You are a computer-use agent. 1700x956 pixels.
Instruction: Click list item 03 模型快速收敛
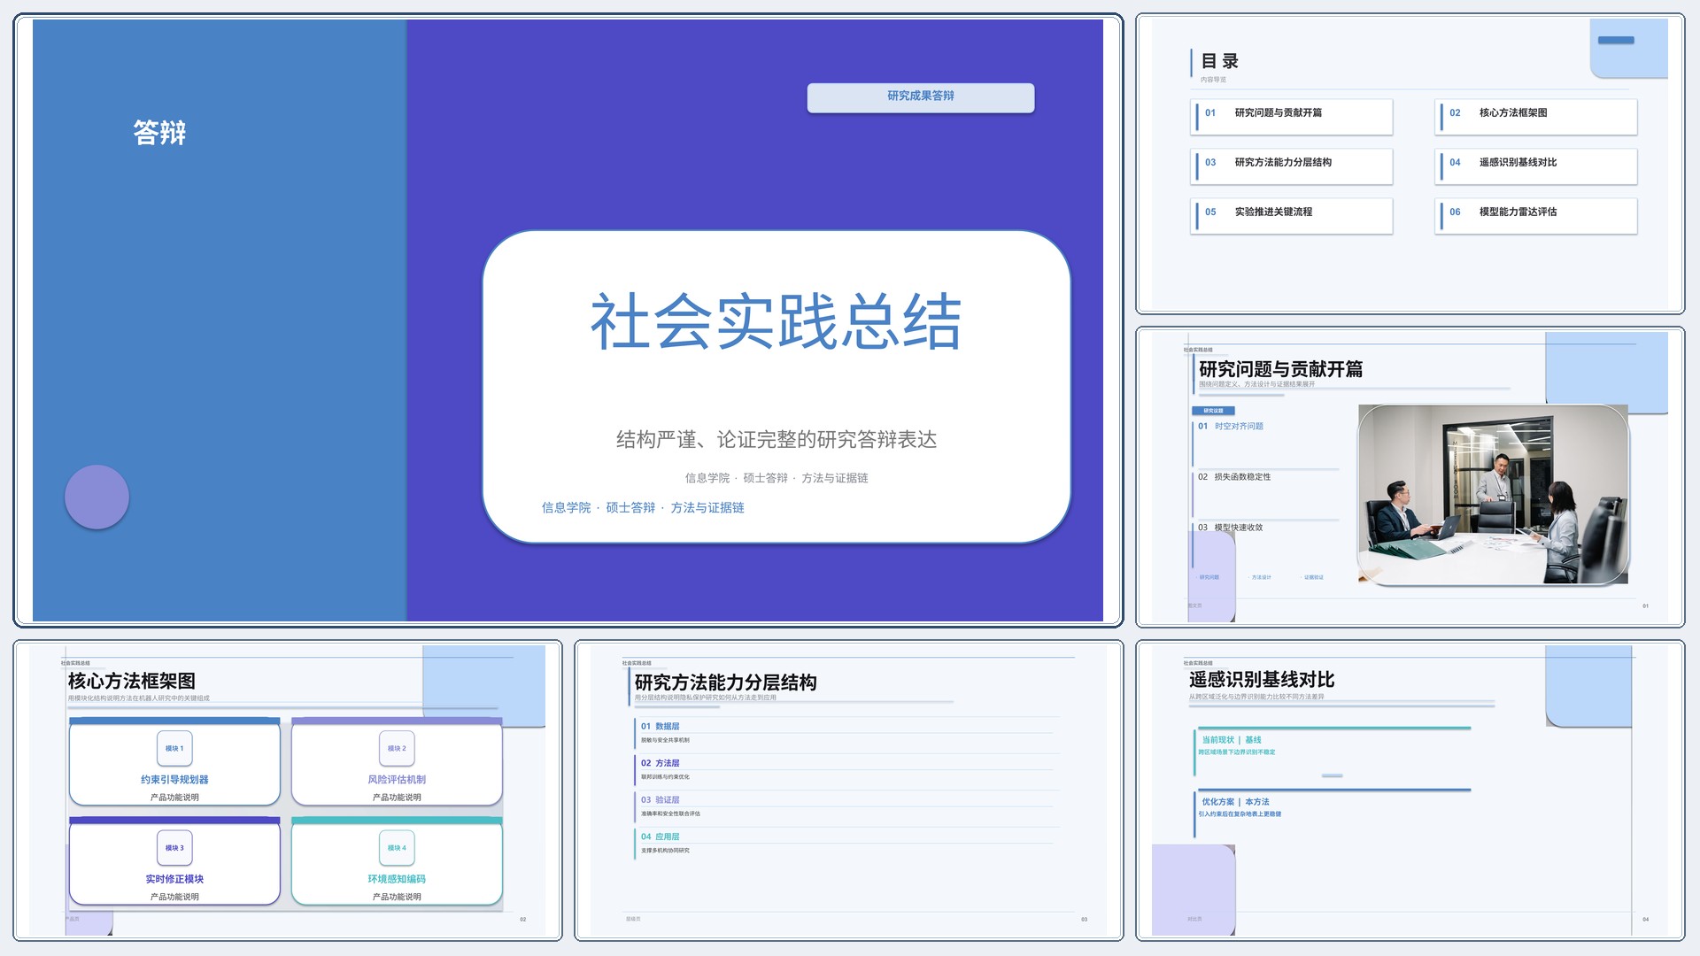(x=1231, y=528)
